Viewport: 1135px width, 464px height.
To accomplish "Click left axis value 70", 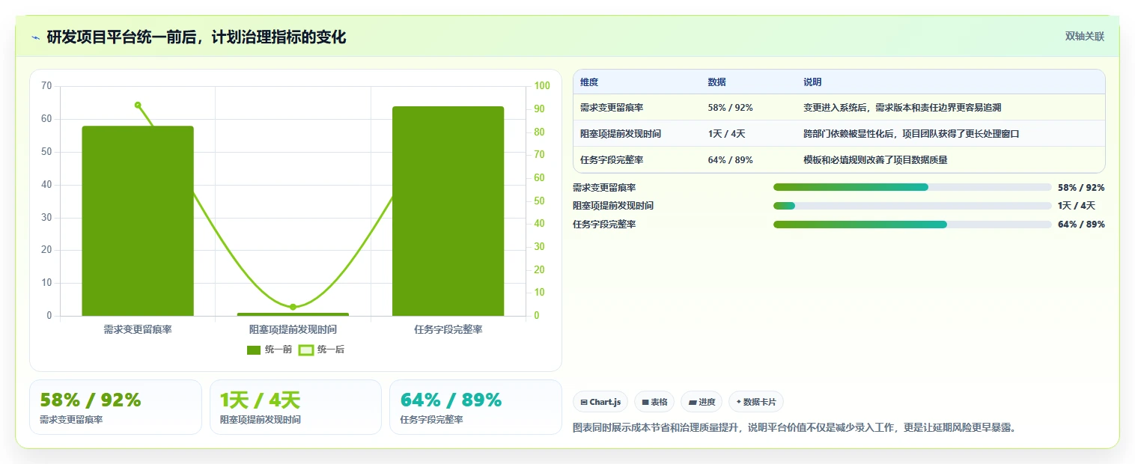I will [x=46, y=86].
